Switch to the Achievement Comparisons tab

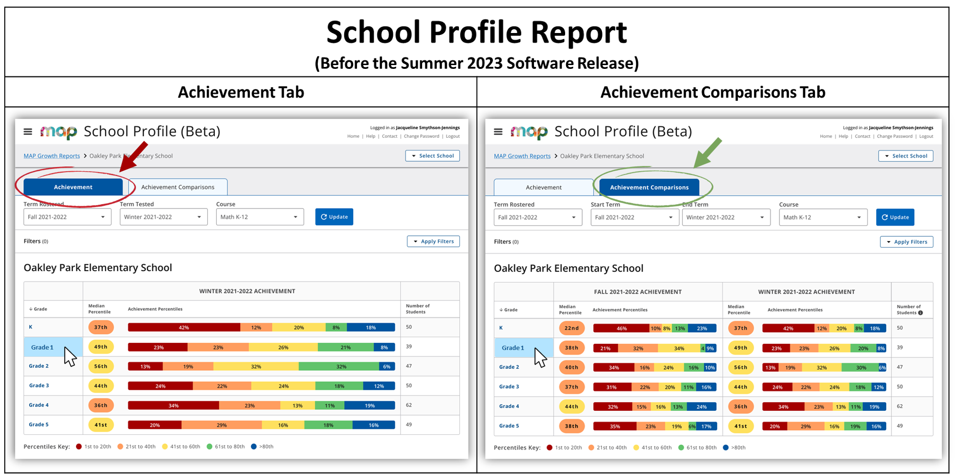178,187
